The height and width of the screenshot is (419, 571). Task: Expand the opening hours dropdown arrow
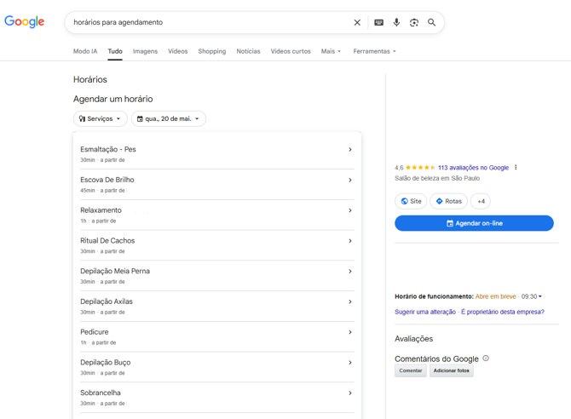(x=540, y=296)
